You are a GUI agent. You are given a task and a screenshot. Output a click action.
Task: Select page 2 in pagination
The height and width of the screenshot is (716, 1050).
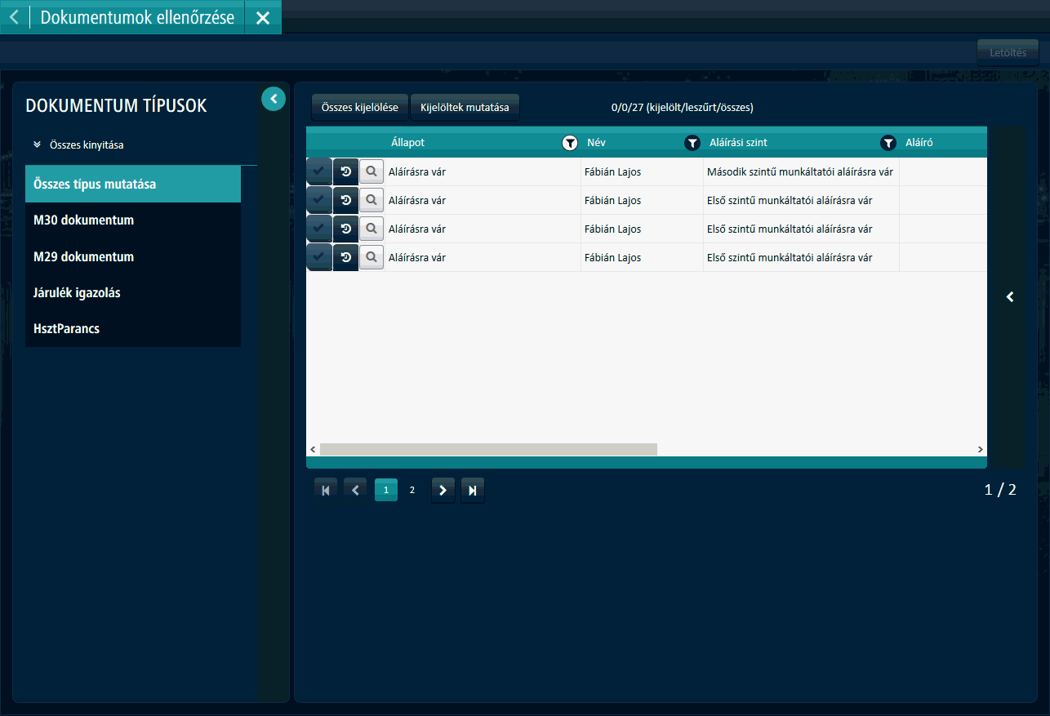coord(412,490)
